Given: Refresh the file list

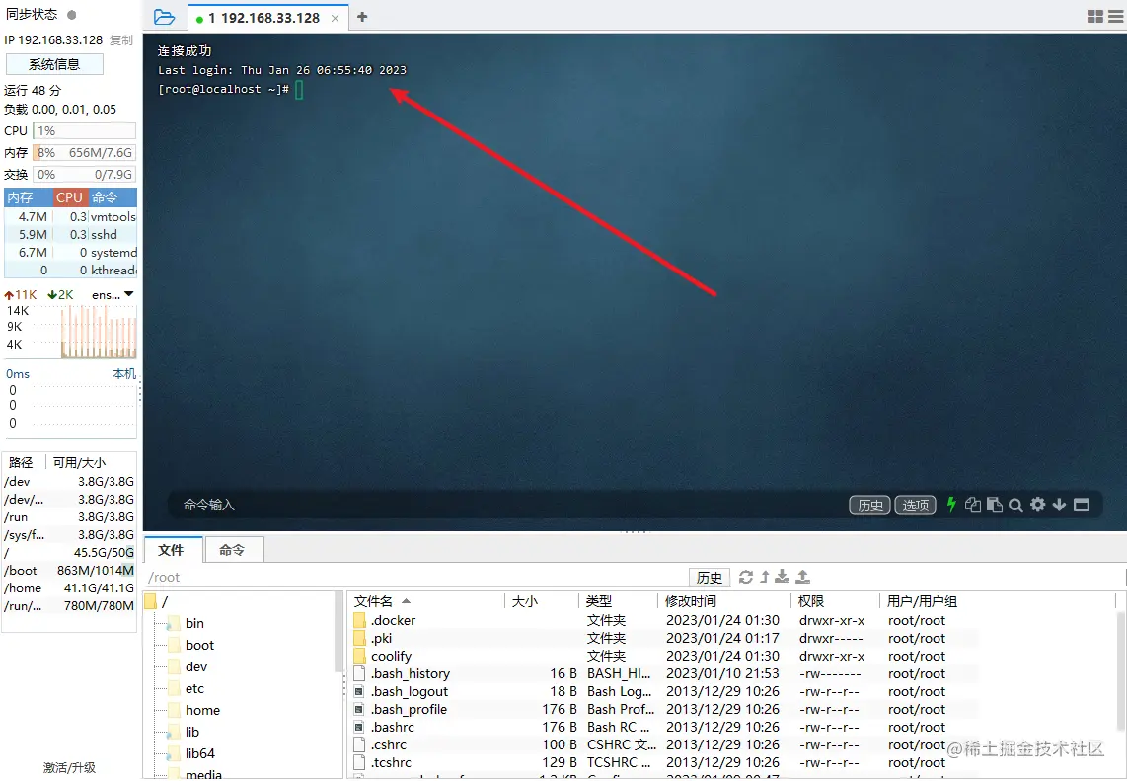Looking at the screenshot, I should pos(746,576).
